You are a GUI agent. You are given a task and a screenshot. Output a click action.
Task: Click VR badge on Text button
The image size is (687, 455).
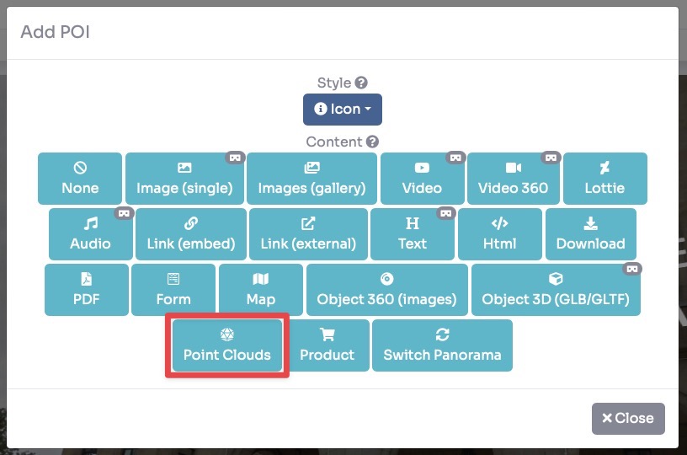pos(446,213)
